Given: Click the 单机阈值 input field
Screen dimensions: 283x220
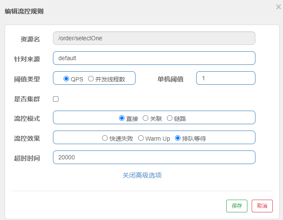Looking at the screenshot, I should tap(225, 78).
